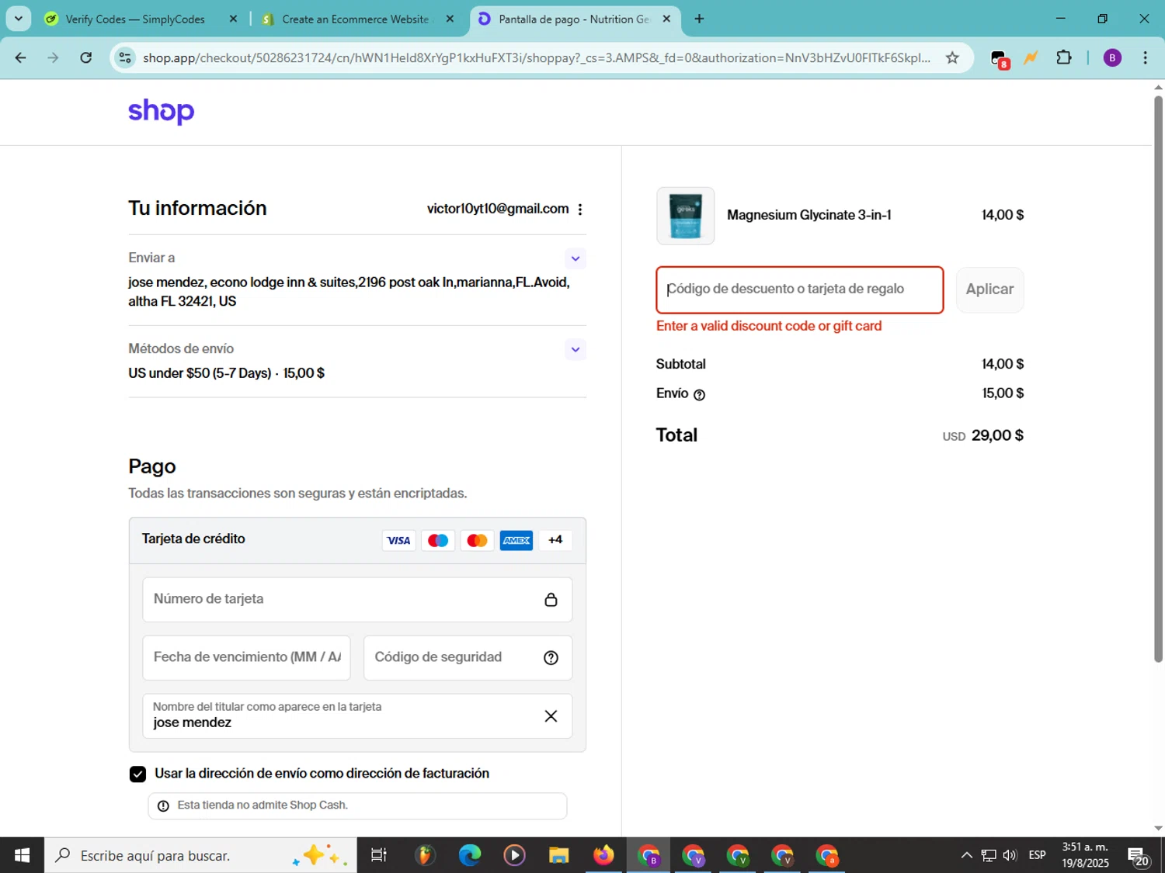Click the Visa card icon
The image size is (1165, 873).
click(x=398, y=541)
